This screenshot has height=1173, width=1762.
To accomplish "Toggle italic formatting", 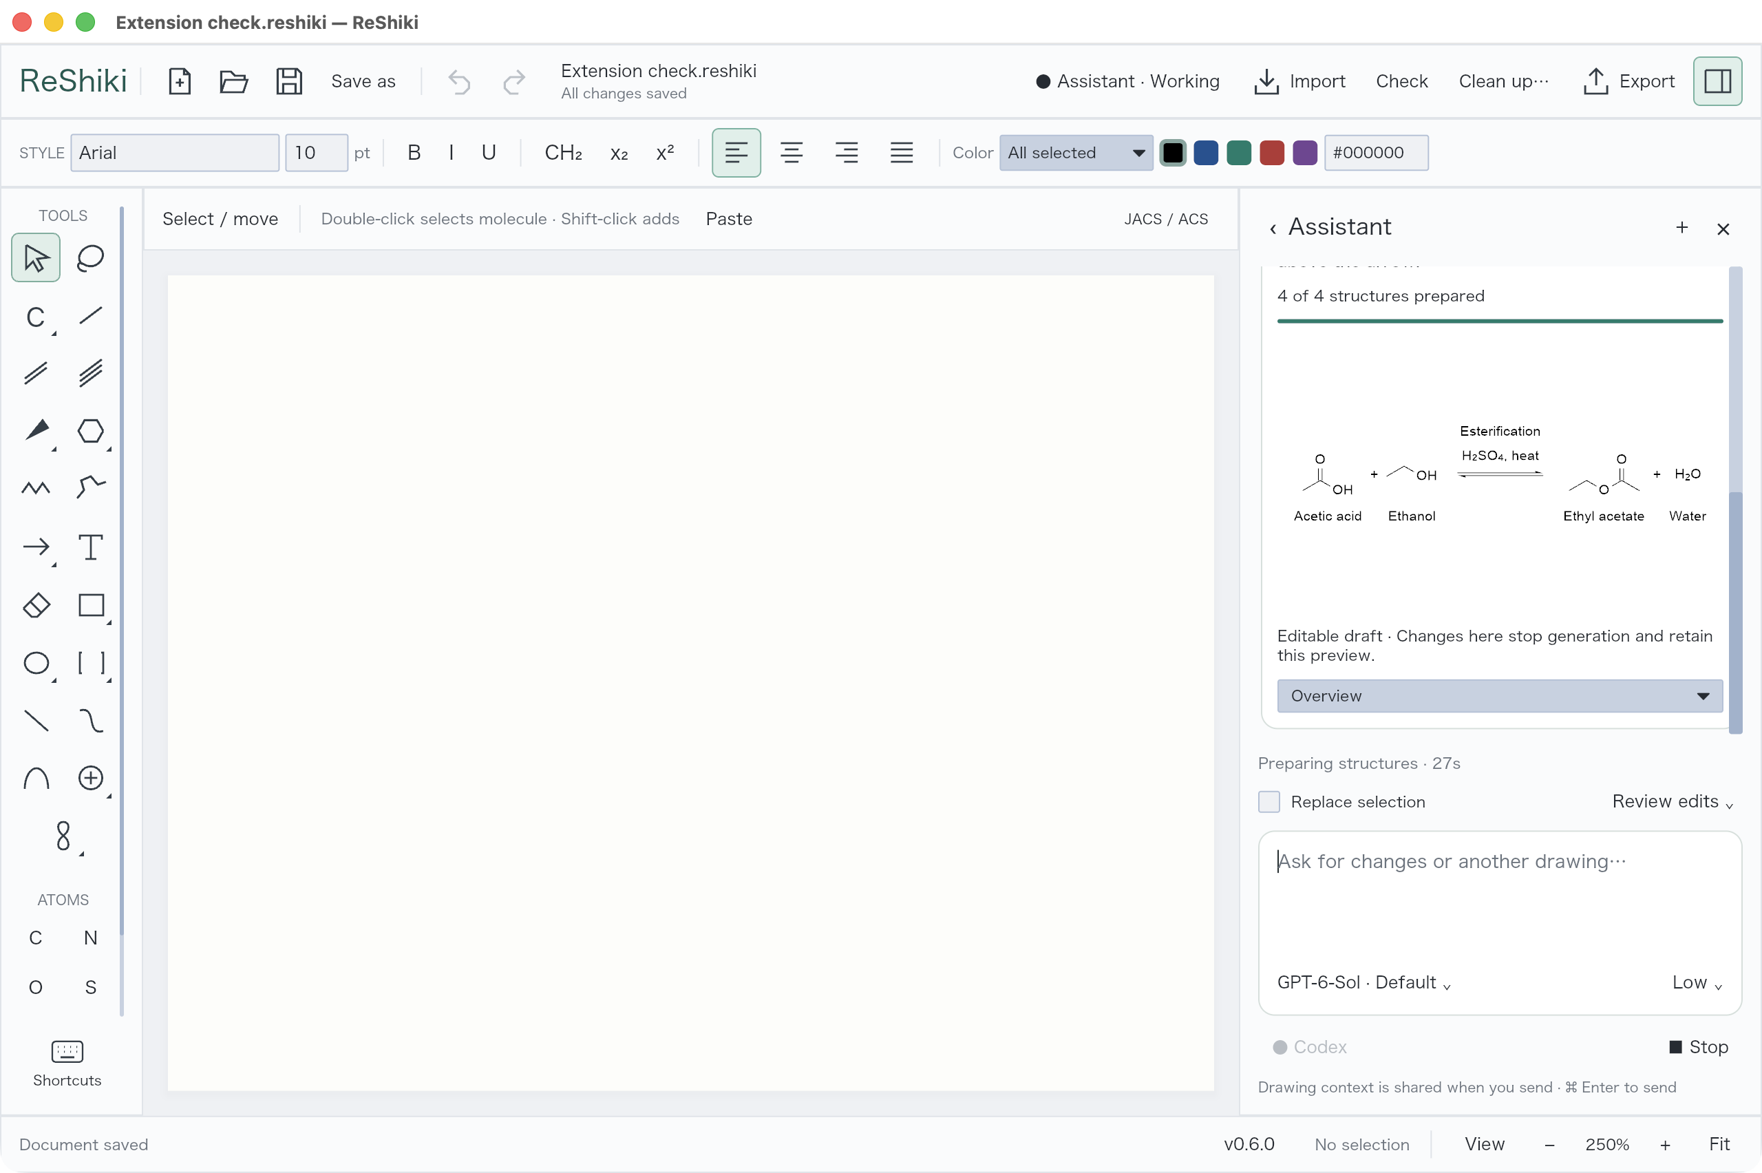I will click(451, 153).
